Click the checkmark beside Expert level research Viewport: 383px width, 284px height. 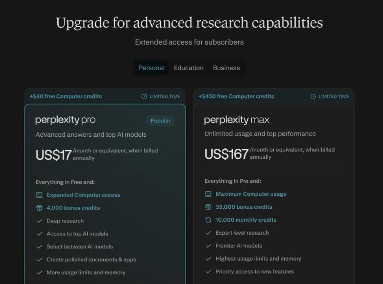click(x=208, y=233)
